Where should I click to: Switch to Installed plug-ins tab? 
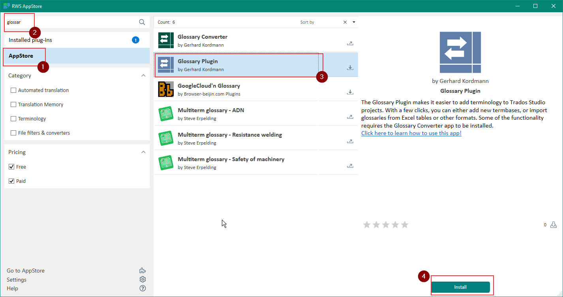pos(30,40)
